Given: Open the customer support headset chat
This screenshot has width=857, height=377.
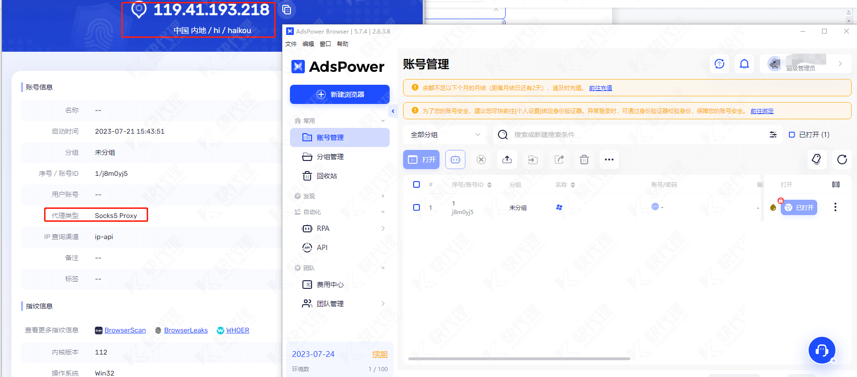Looking at the screenshot, I should coord(822,350).
